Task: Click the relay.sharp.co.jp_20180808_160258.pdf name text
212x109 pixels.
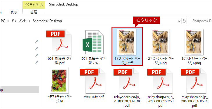Action: pyautogui.click(x=161, y=101)
